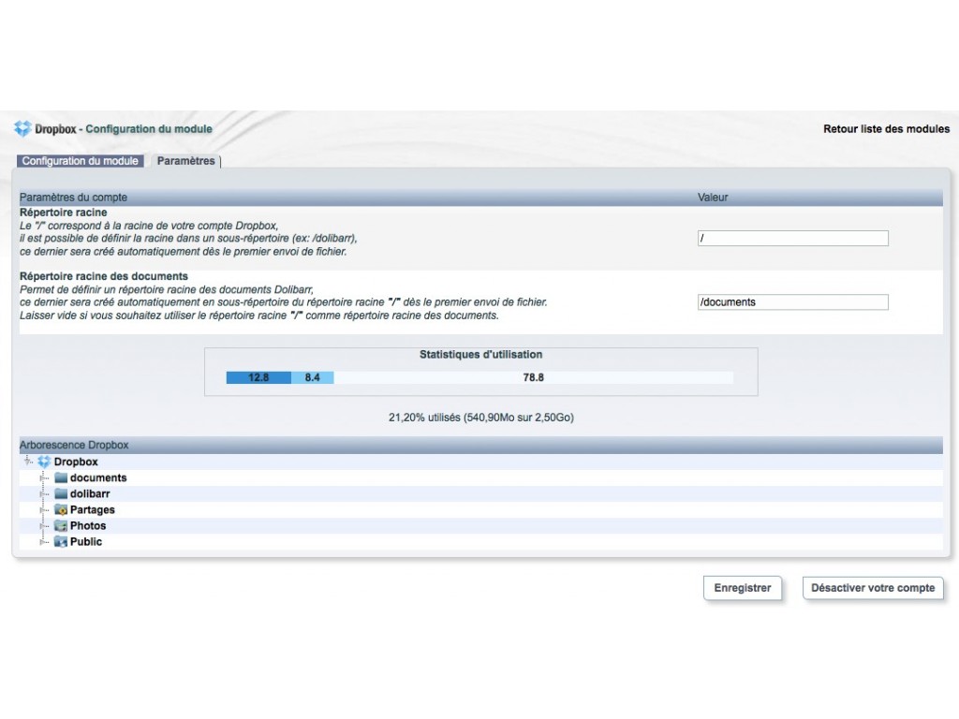Expand the Public folder node
The image size is (959, 719).
[x=44, y=541]
